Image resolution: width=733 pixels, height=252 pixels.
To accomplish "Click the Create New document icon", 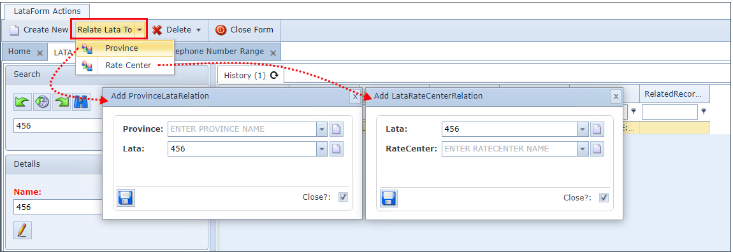I will 15,30.
